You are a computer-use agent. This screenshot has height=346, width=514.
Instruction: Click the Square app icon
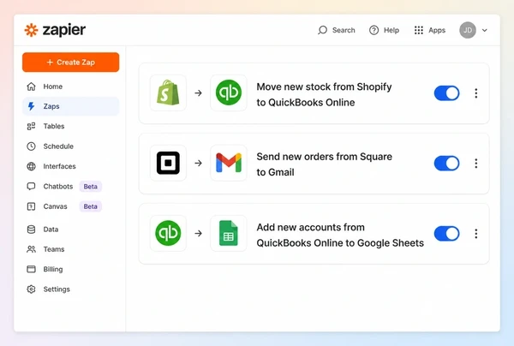(x=168, y=163)
